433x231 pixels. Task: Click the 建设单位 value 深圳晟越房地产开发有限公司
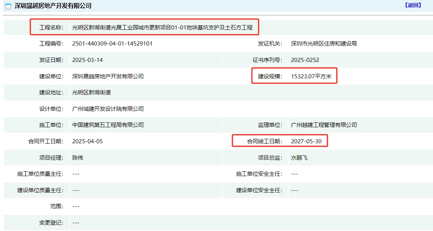108,76
